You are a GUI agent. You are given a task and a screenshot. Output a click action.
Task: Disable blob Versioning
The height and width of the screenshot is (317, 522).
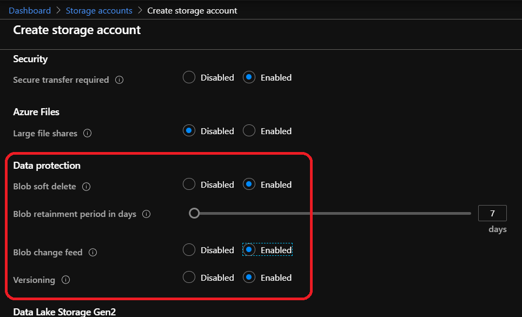189,278
